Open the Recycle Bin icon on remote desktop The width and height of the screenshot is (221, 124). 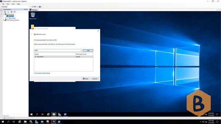coord(33,16)
